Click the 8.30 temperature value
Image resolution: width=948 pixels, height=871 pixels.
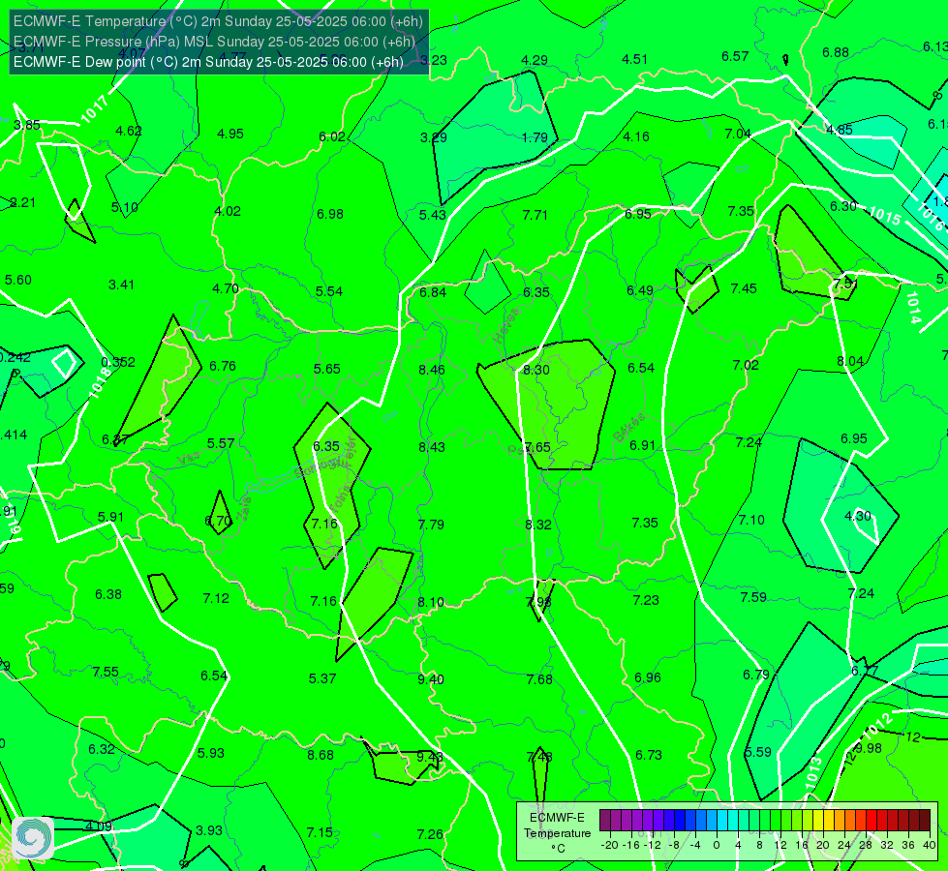click(x=536, y=370)
